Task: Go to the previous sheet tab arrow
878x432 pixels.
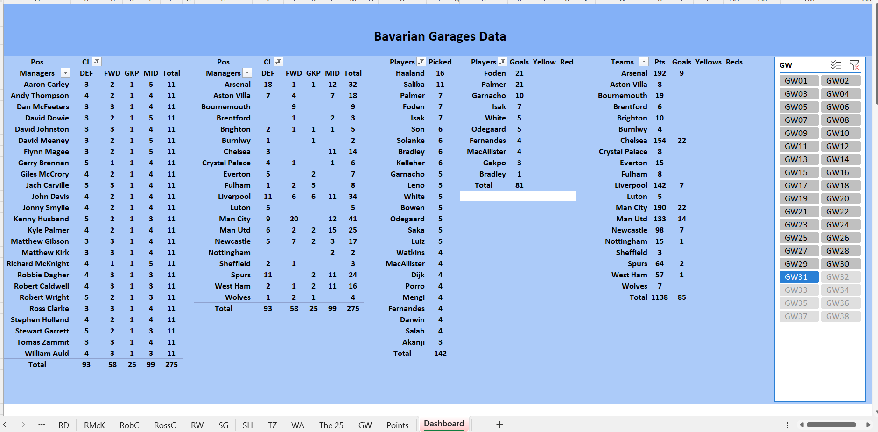Action: (x=5, y=425)
